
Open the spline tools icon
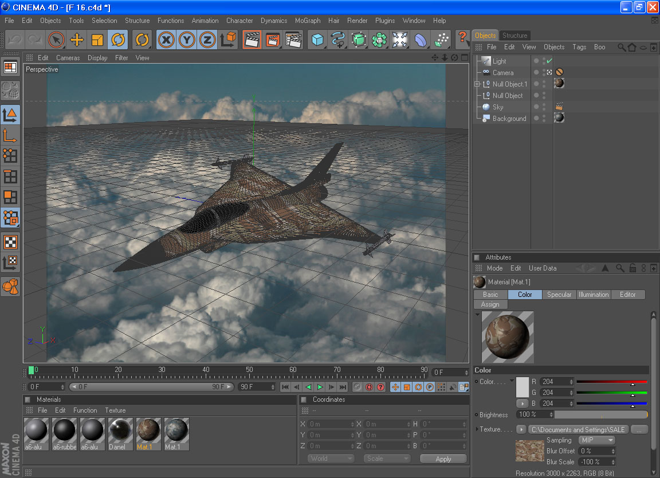pos(338,40)
